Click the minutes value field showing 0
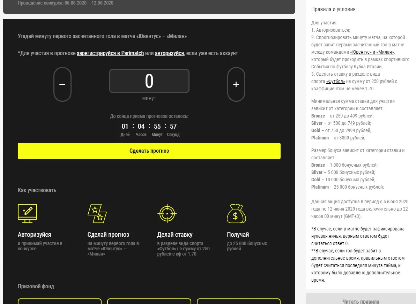Viewport: 416px width, 304px height. pos(149,81)
